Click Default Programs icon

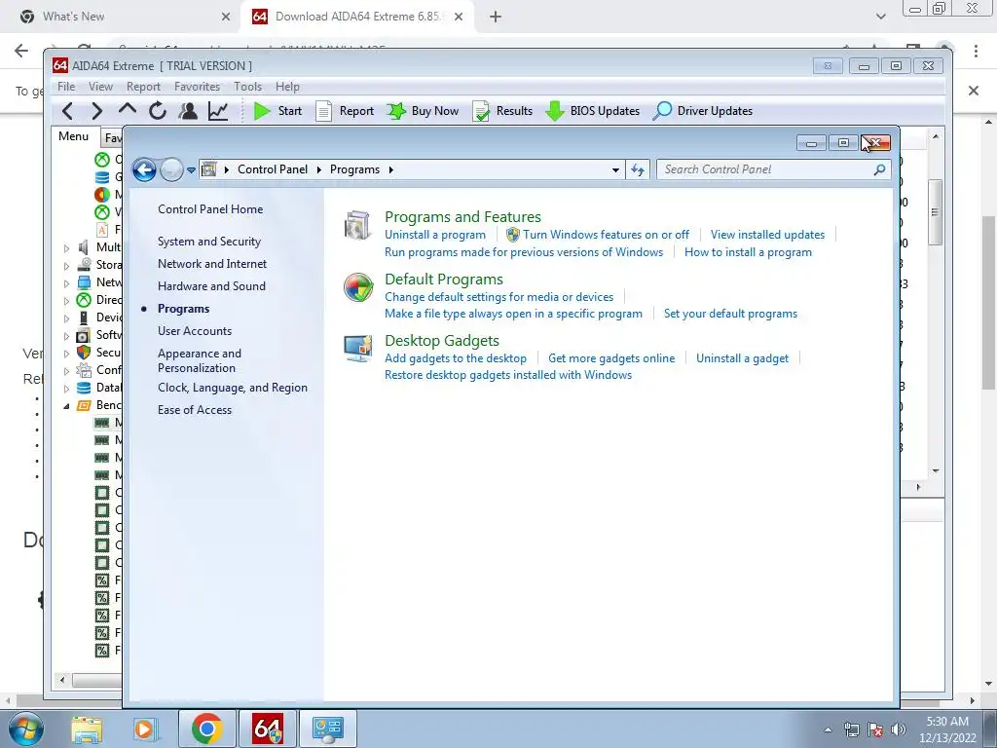click(x=358, y=287)
